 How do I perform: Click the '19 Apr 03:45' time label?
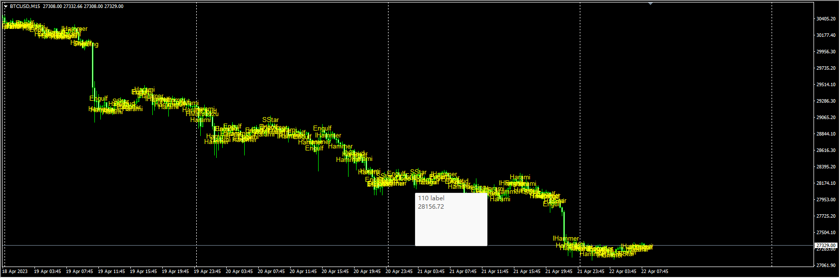[x=47, y=272]
